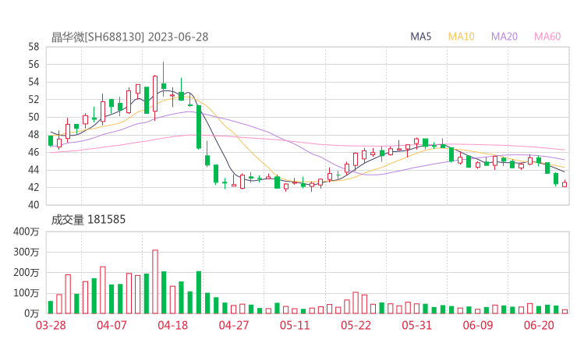The image size is (577, 343).
Task: Select the 04-18 date label
Action: (x=173, y=325)
